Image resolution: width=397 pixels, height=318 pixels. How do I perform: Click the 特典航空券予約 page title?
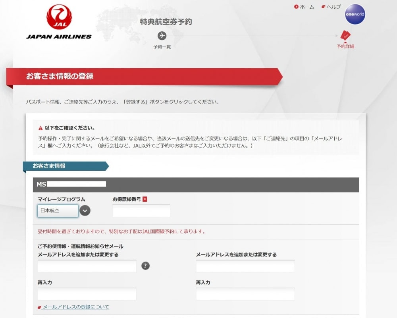click(x=166, y=22)
